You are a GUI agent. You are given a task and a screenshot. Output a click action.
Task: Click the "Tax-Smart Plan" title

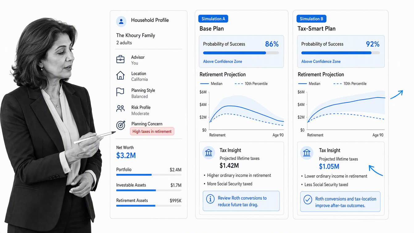317,29
